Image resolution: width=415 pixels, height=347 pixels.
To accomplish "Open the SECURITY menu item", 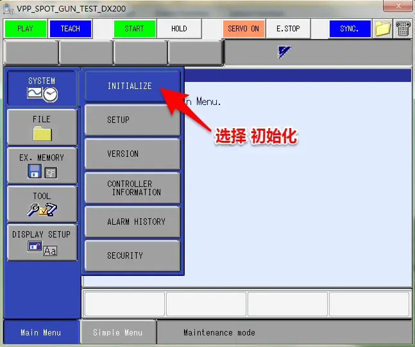I will point(132,255).
